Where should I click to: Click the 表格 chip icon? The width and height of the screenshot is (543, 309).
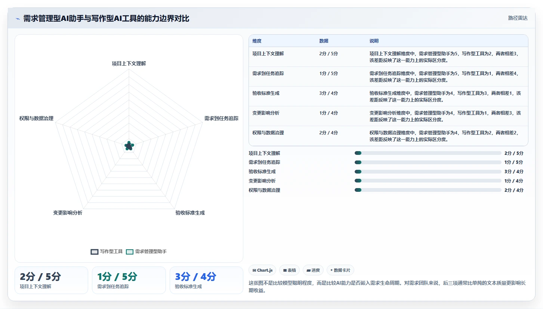point(285,270)
